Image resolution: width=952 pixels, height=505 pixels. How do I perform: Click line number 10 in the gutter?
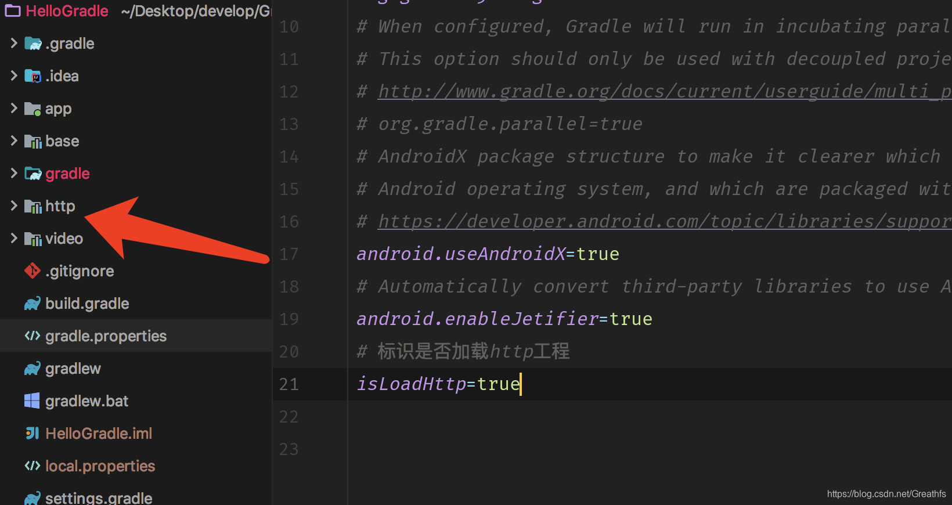coord(289,27)
